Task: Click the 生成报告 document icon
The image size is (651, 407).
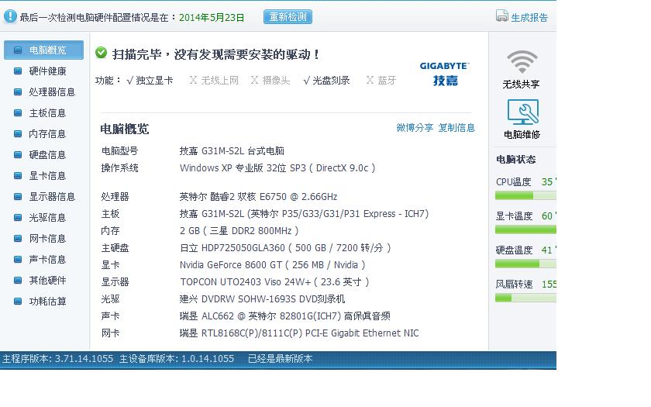Action: [502, 16]
